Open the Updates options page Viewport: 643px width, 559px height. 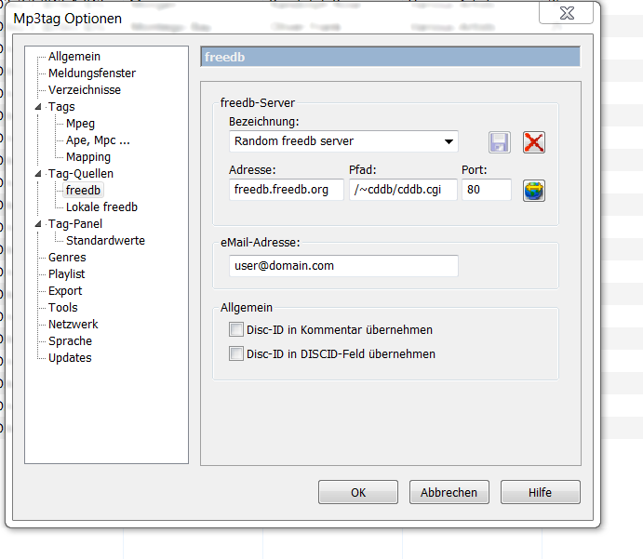coord(70,358)
